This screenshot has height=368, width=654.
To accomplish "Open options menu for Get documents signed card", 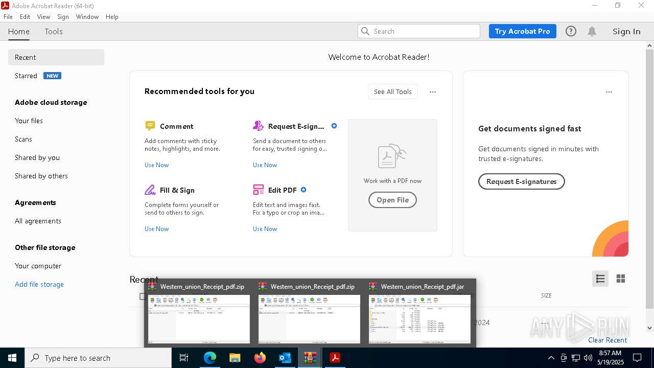I will click(609, 92).
